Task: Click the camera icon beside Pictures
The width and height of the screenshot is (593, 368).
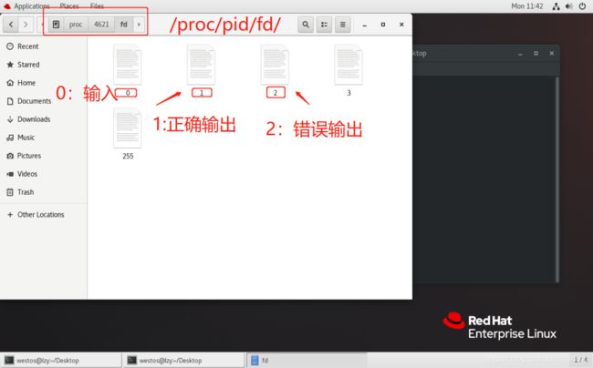Action: point(10,156)
